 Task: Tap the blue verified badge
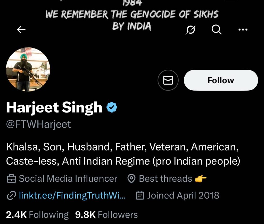tap(112, 107)
